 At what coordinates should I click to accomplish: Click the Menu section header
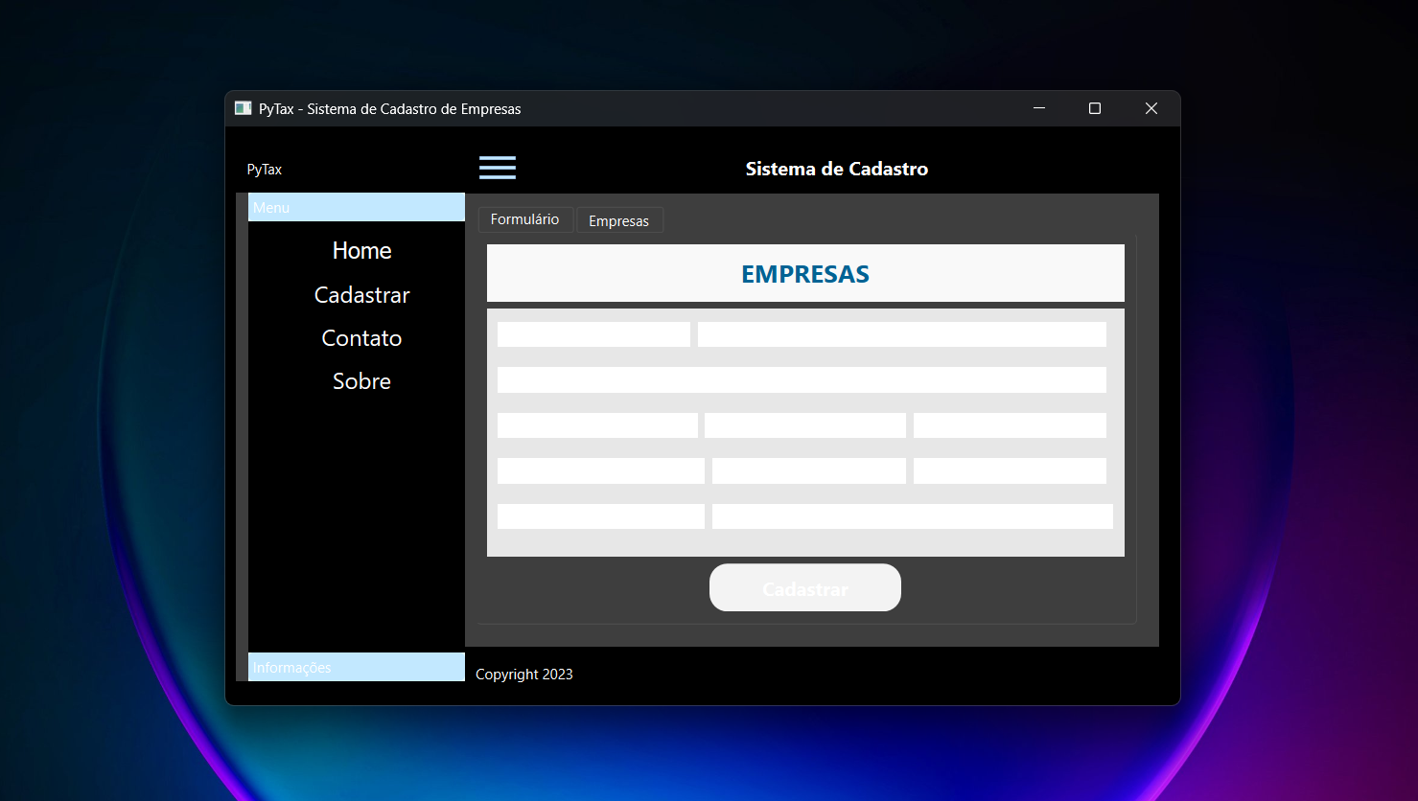point(271,207)
